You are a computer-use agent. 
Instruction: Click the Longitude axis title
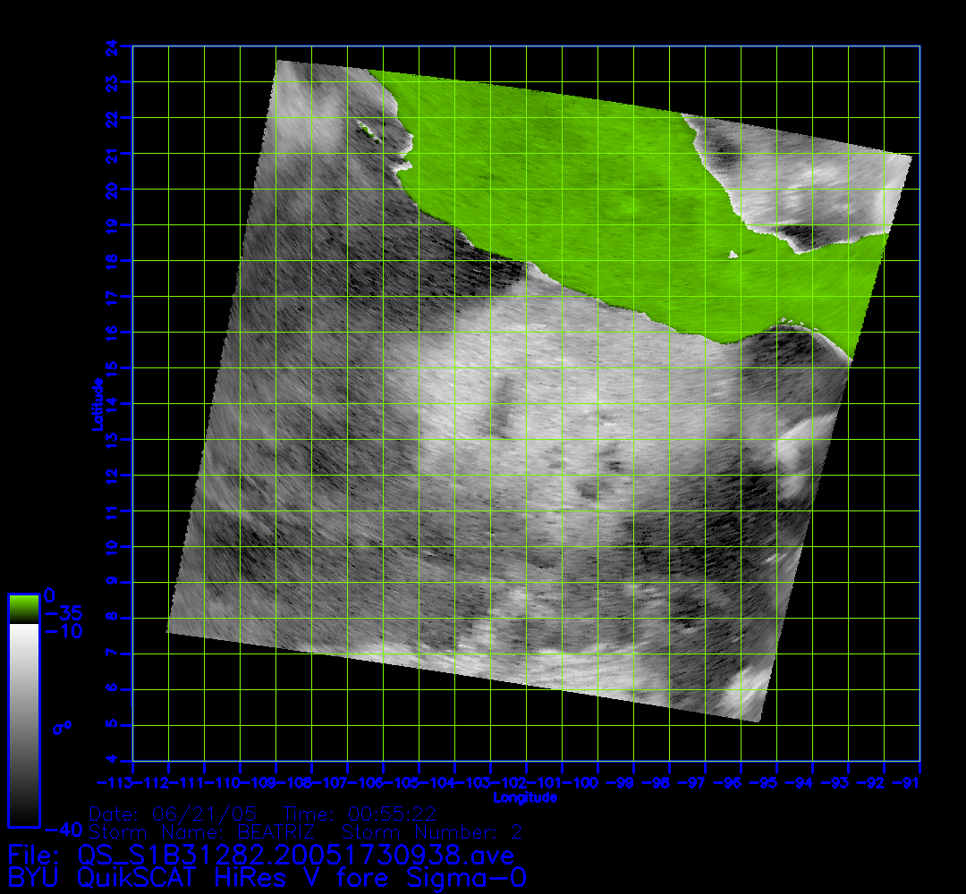pos(525,797)
